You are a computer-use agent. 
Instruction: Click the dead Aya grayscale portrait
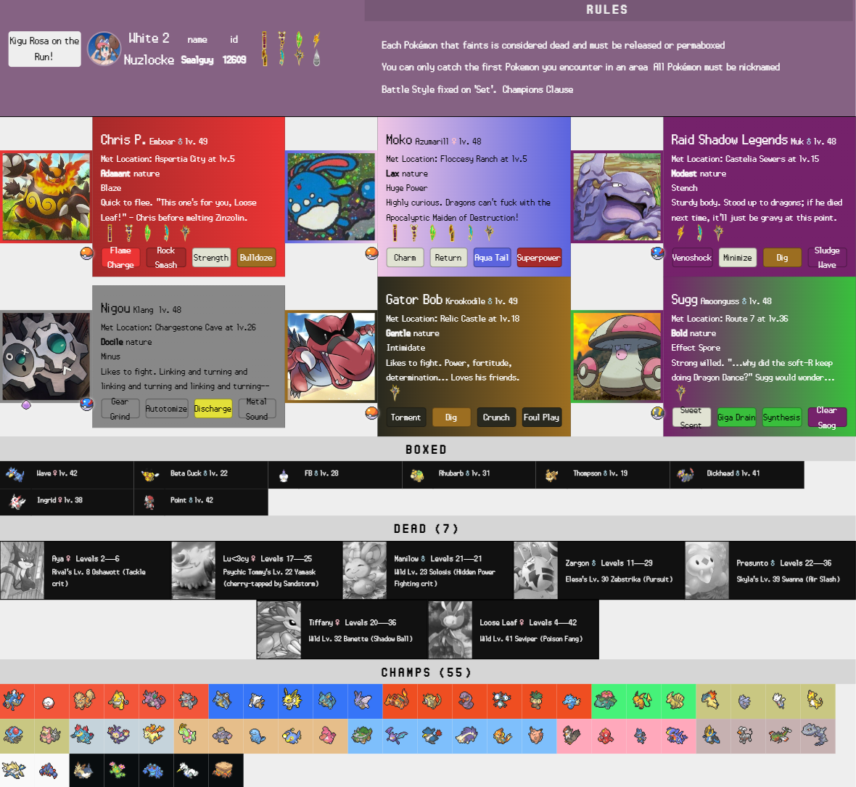(x=22, y=571)
